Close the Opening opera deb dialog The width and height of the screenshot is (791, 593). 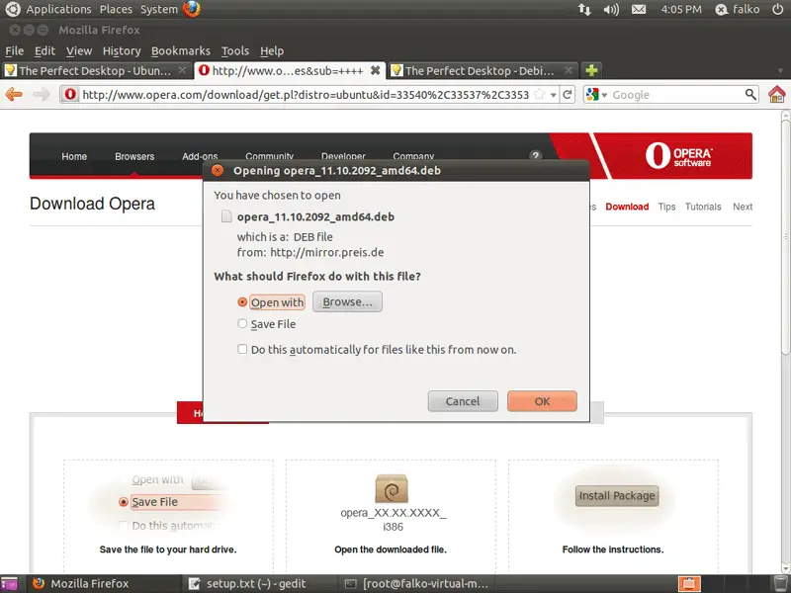pos(218,170)
